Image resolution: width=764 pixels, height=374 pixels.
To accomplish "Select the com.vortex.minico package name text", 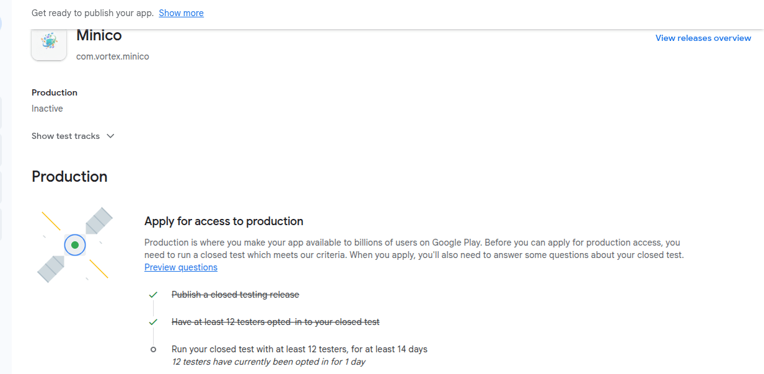I will [112, 56].
